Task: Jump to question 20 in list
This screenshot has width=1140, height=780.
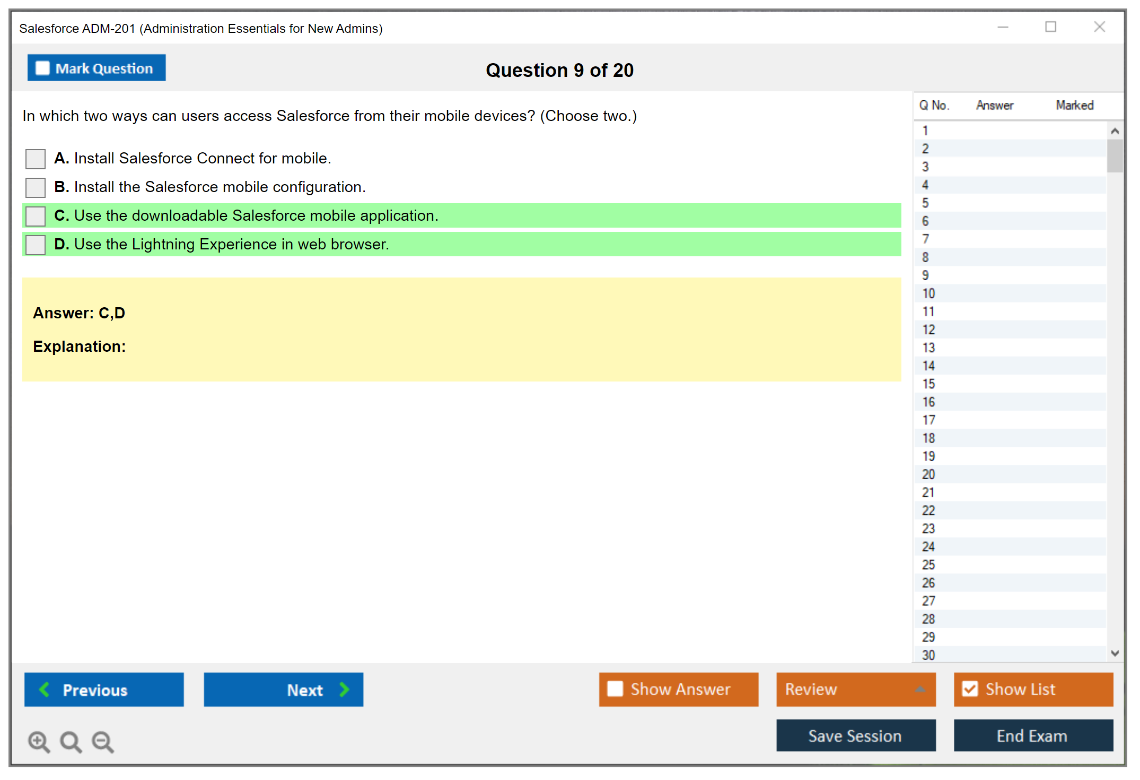Action: (x=928, y=474)
